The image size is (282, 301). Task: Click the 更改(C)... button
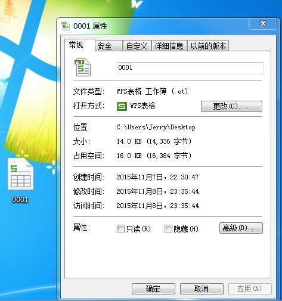(x=231, y=106)
